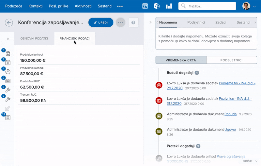Open Poduzeća menu
Image resolution: width=261 pixels, height=166 pixels.
tap(14, 6)
